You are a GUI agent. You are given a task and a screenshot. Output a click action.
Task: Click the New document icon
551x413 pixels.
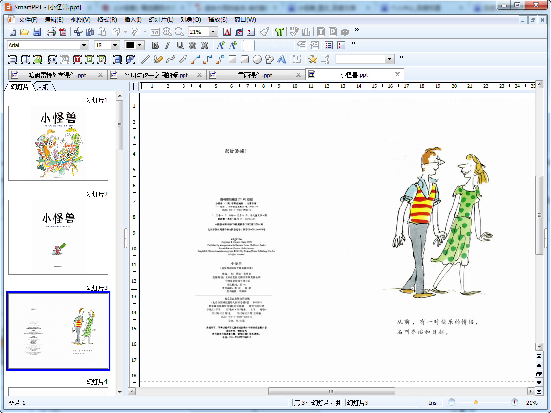(13, 32)
